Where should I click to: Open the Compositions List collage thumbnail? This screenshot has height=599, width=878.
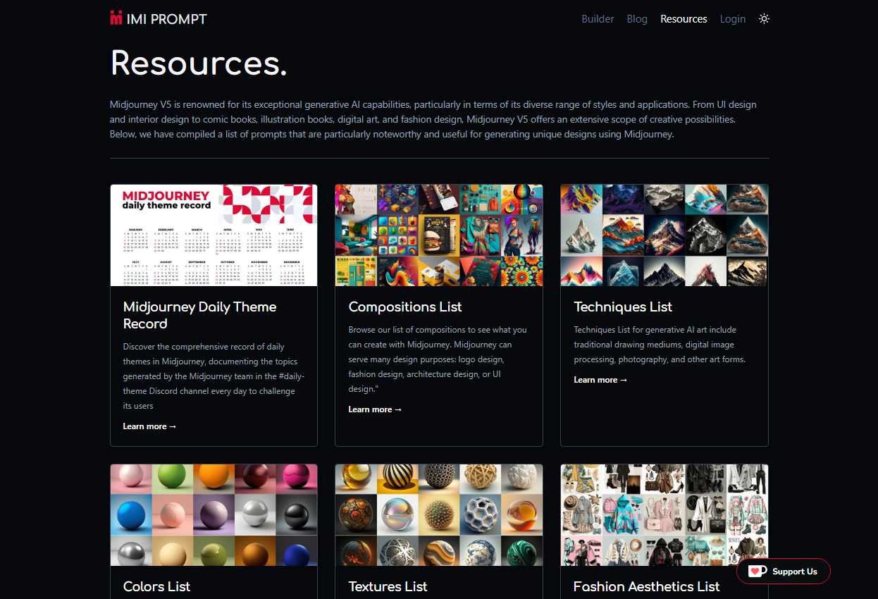click(x=439, y=235)
